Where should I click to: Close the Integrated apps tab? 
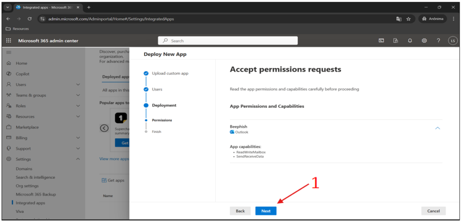point(78,7)
